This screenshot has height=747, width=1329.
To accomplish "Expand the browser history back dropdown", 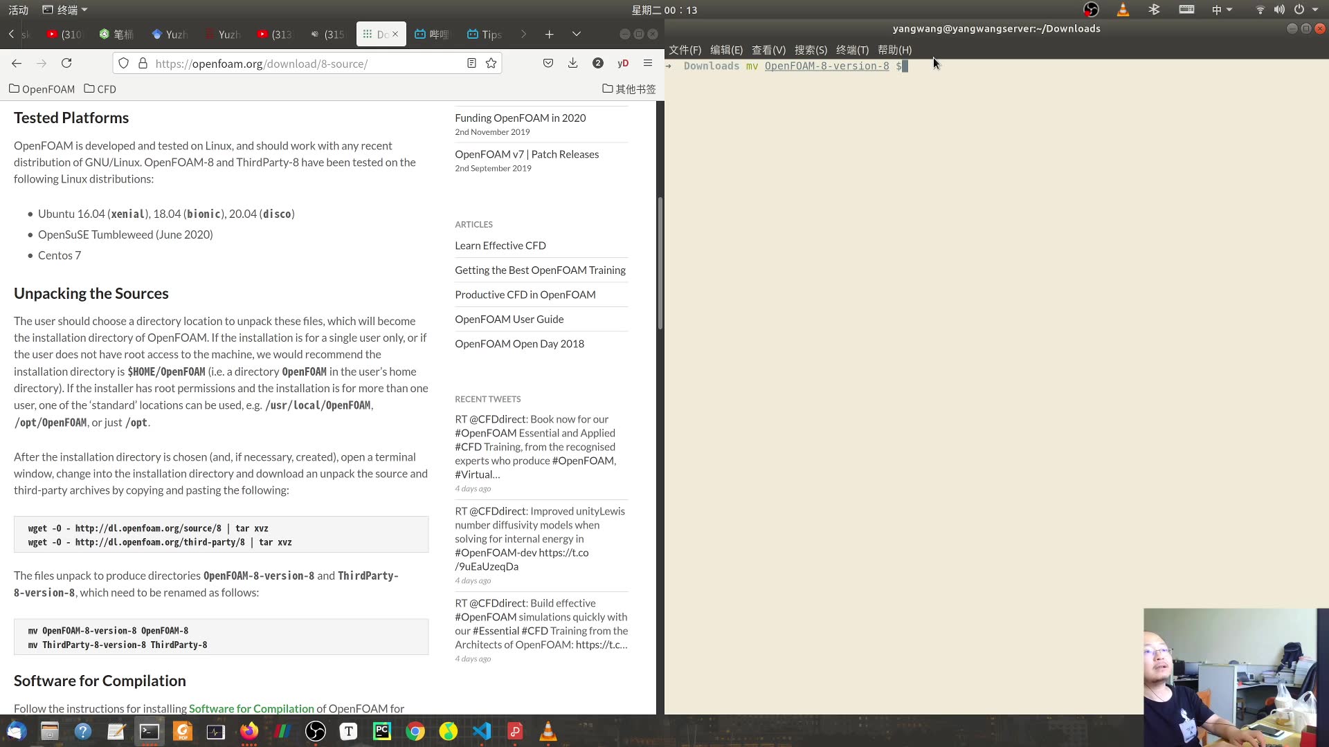I will click(17, 63).
